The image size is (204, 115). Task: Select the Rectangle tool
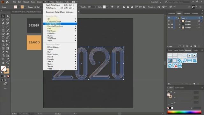[3, 31]
